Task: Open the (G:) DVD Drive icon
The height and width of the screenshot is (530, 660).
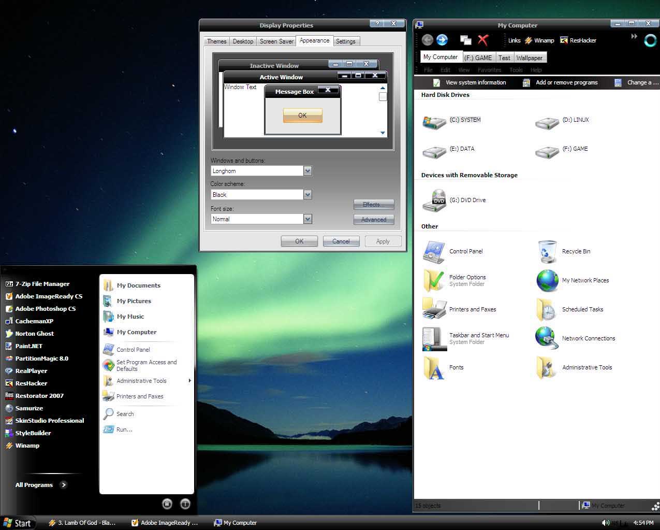Action: [434, 200]
